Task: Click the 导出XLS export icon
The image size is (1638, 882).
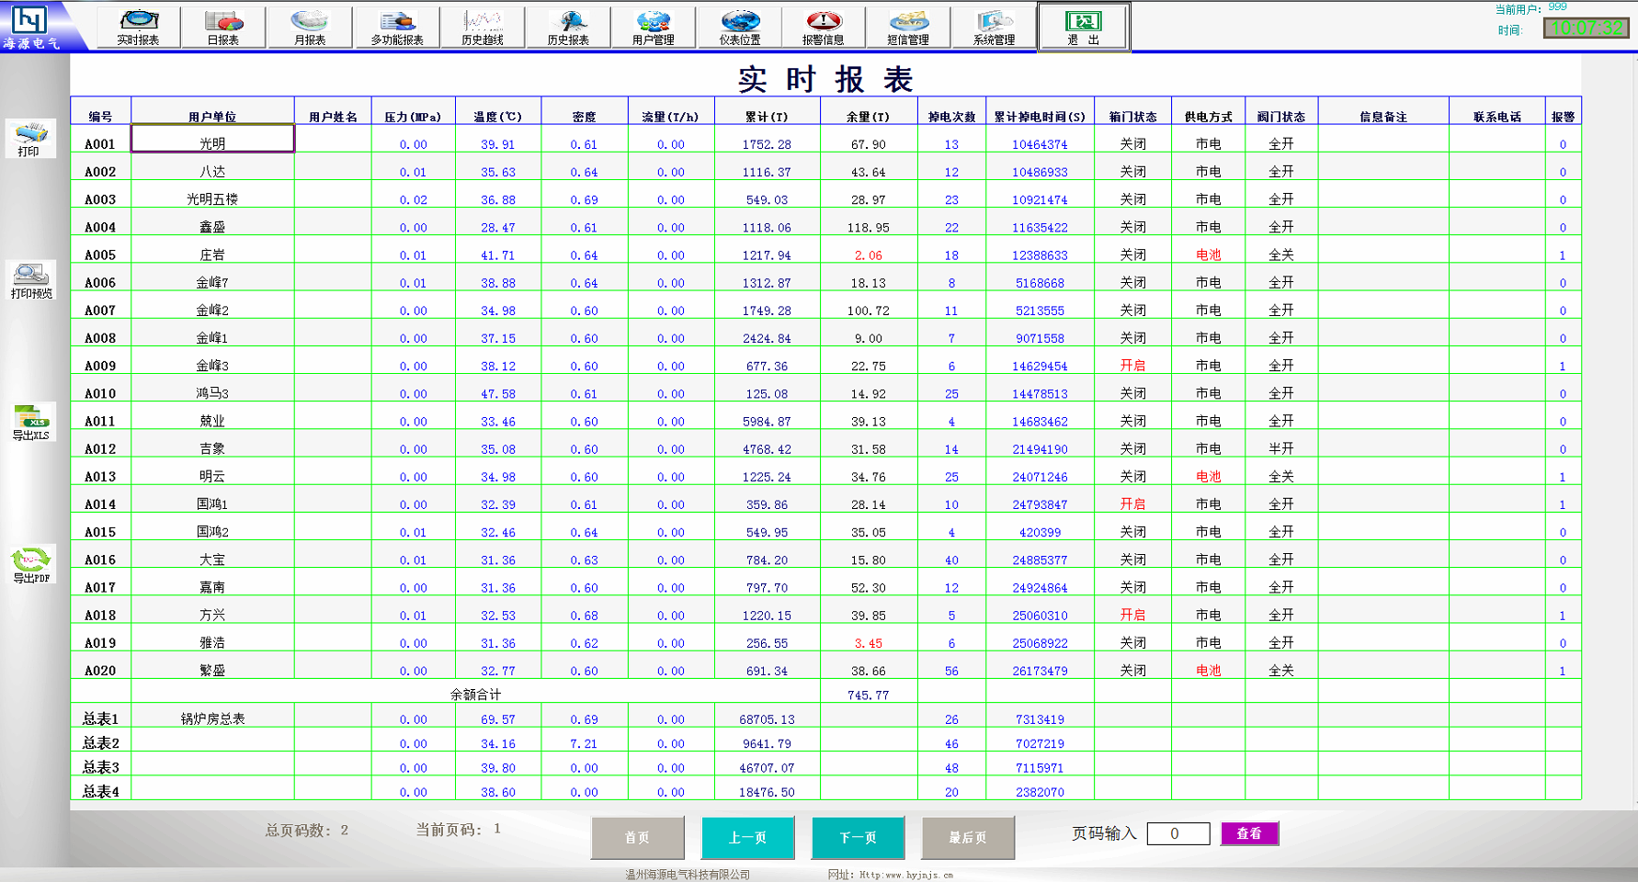Action: point(30,422)
